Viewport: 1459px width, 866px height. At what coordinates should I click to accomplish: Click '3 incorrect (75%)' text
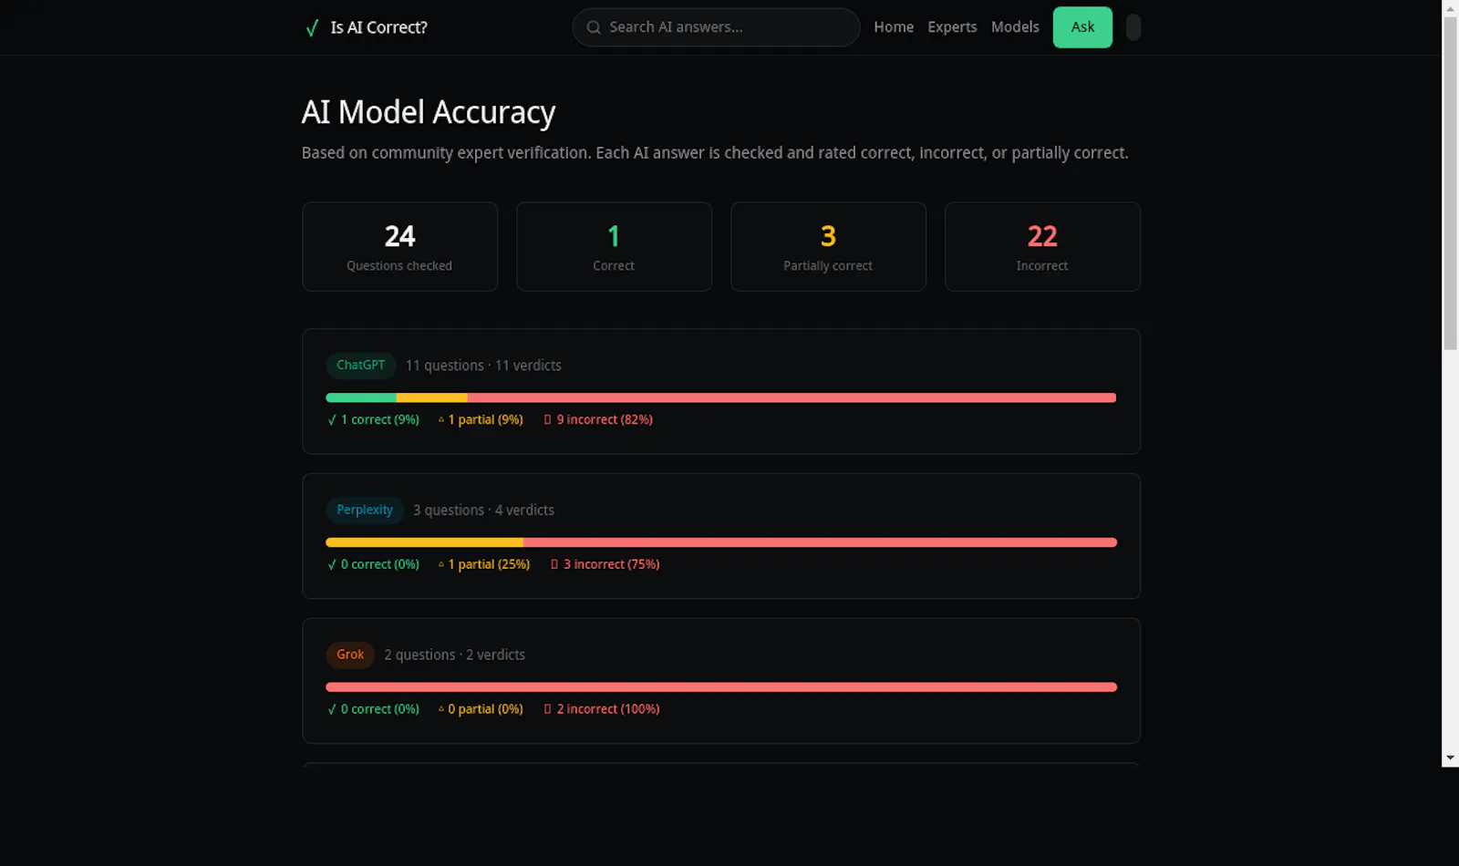click(x=611, y=565)
